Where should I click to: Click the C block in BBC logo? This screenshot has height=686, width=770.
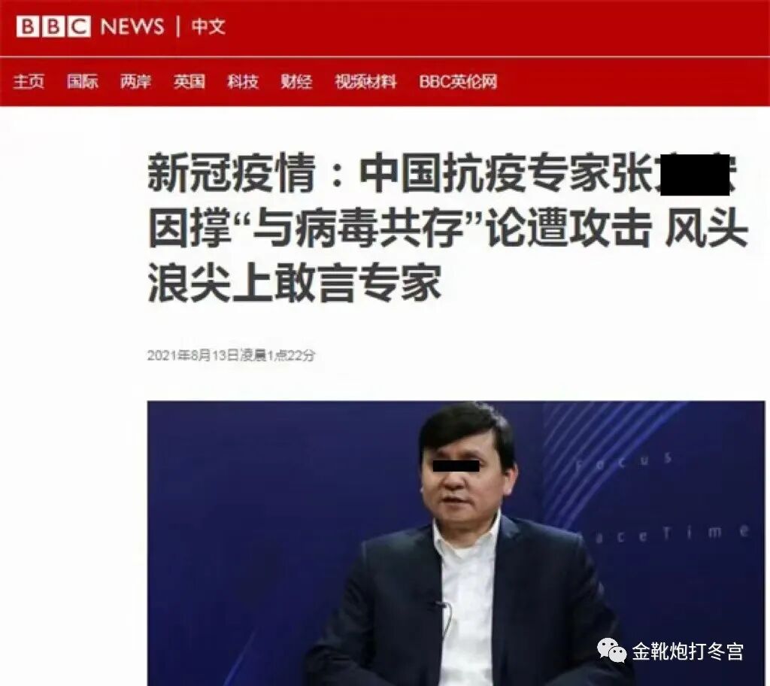tap(79, 26)
